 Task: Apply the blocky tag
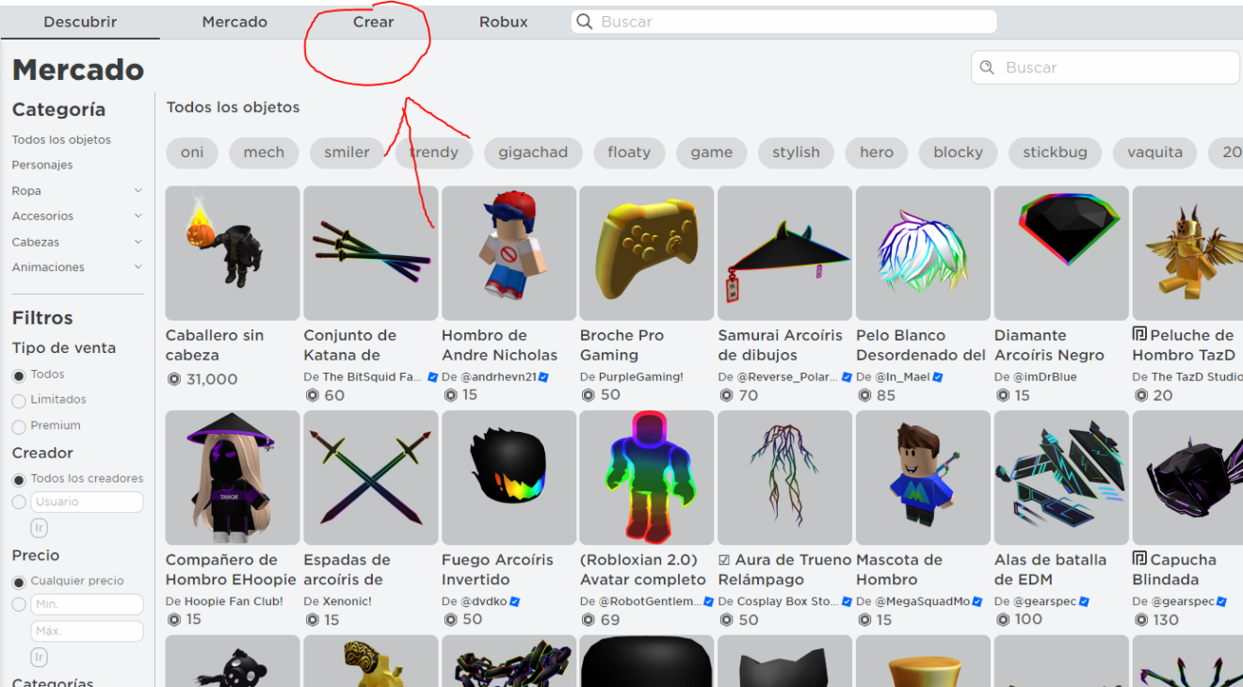[x=958, y=152]
